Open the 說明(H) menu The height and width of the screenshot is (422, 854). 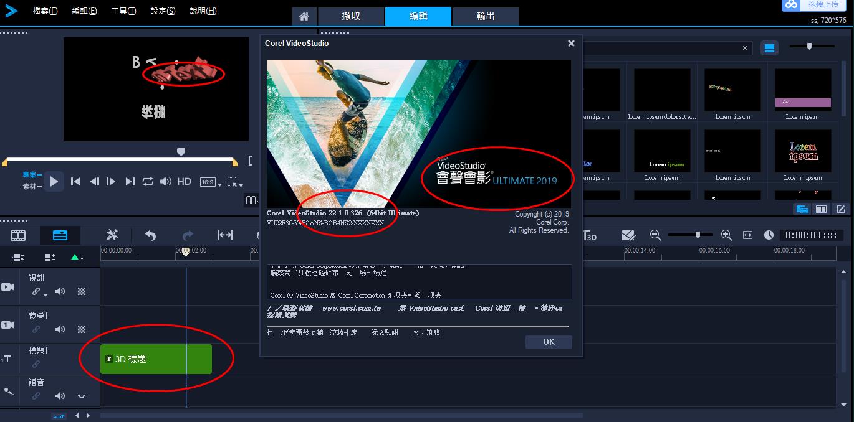pos(203,11)
